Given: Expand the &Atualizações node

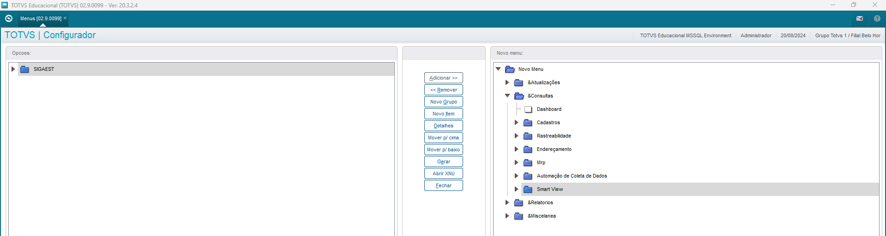Looking at the screenshot, I should point(507,82).
